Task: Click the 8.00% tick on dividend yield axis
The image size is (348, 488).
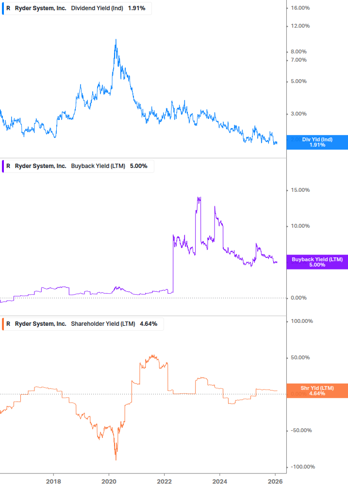Action: tap(298, 51)
